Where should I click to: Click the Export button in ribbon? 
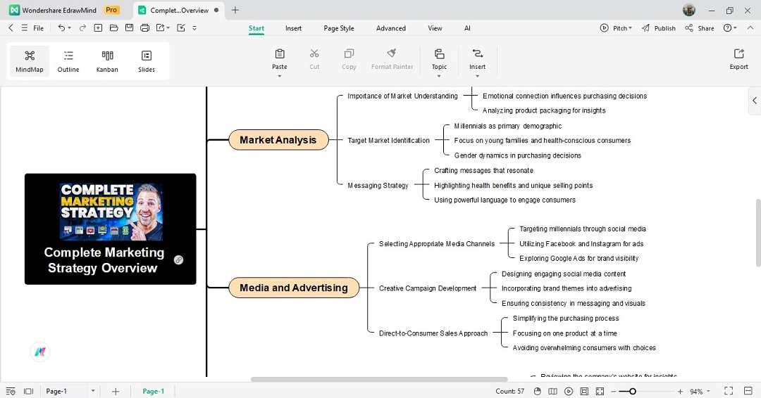(738, 59)
